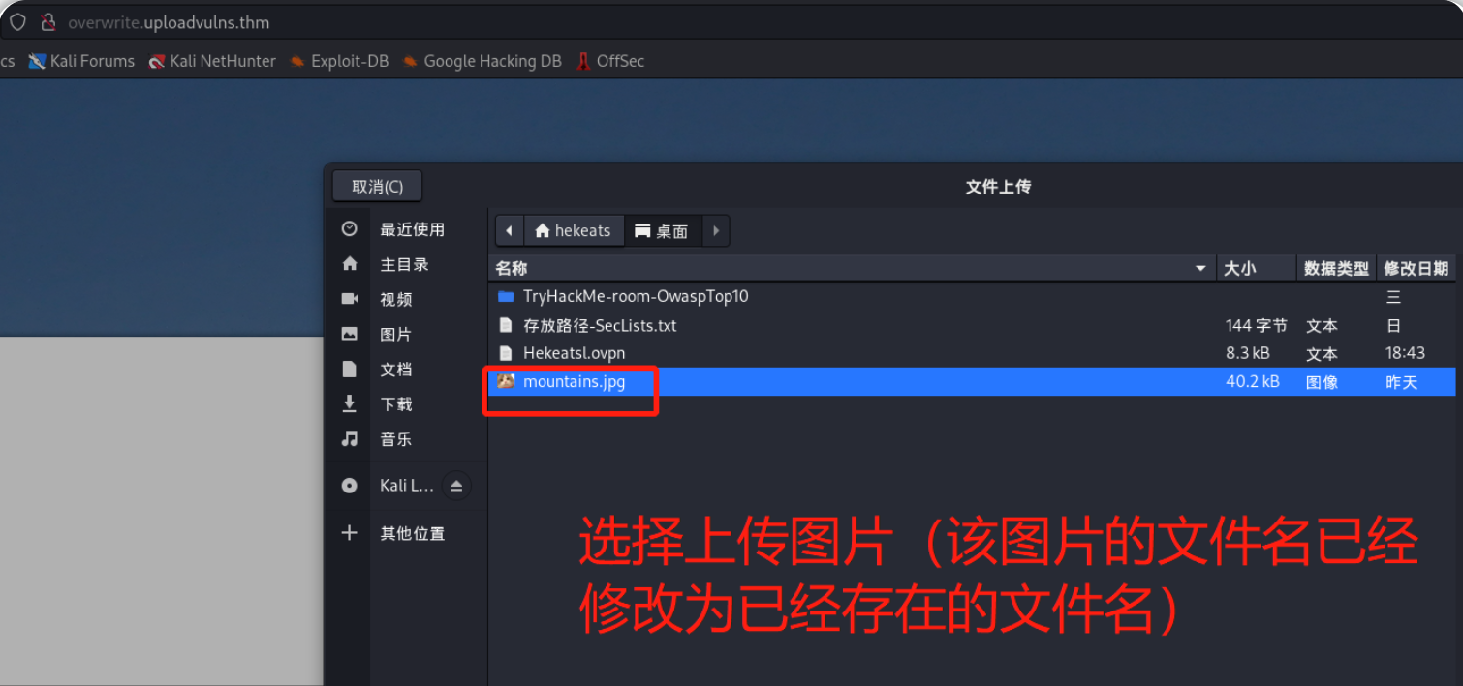The image size is (1463, 686).
Task: Click the sort arrow in the 名称 header
Action: coord(1201,268)
